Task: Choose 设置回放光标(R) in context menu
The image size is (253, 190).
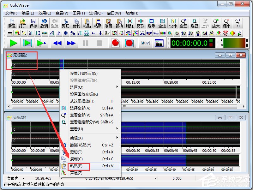Action: pos(90,94)
